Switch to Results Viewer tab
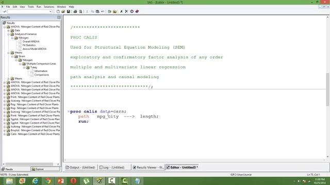 tap(148, 168)
